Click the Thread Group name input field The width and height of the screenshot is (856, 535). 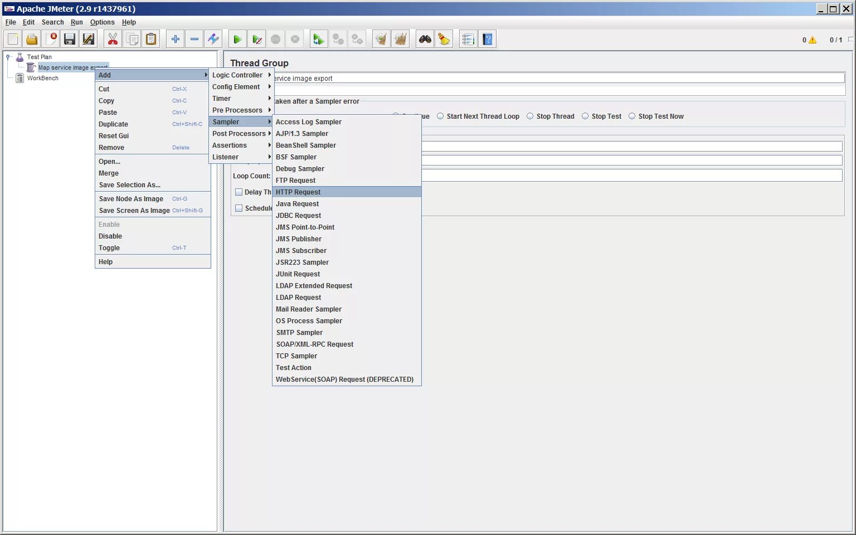(x=558, y=78)
